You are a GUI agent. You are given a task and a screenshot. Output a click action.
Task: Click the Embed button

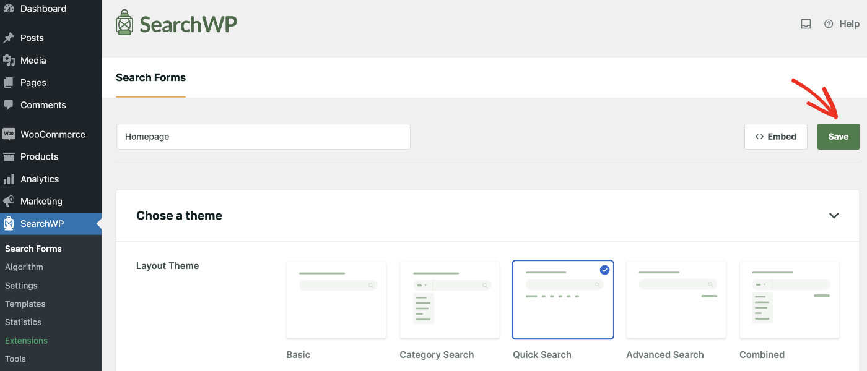pyautogui.click(x=775, y=136)
